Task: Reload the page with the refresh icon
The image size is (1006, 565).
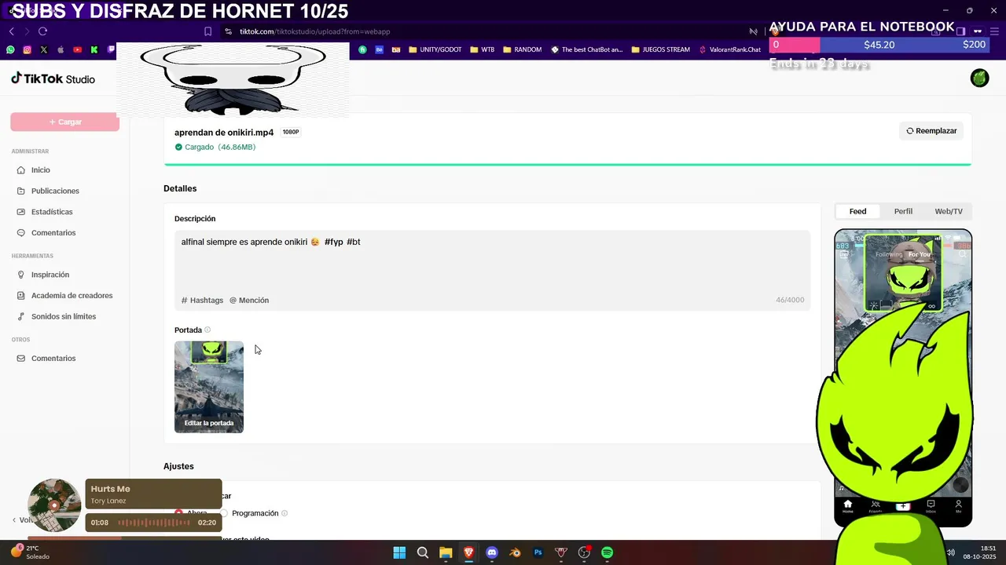Action: (42, 31)
